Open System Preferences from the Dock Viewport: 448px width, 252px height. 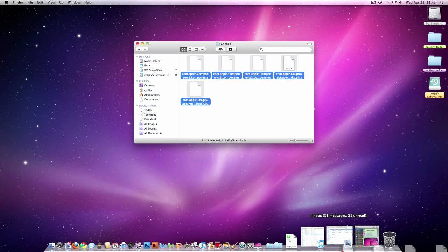tap(250, 245)
